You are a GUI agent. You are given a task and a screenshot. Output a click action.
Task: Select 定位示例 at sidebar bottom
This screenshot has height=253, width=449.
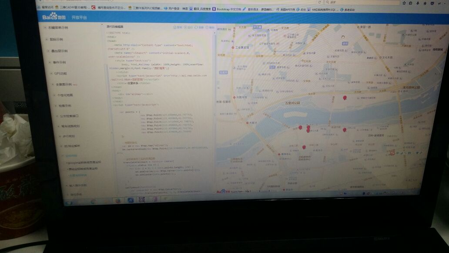tap(76, 194)
